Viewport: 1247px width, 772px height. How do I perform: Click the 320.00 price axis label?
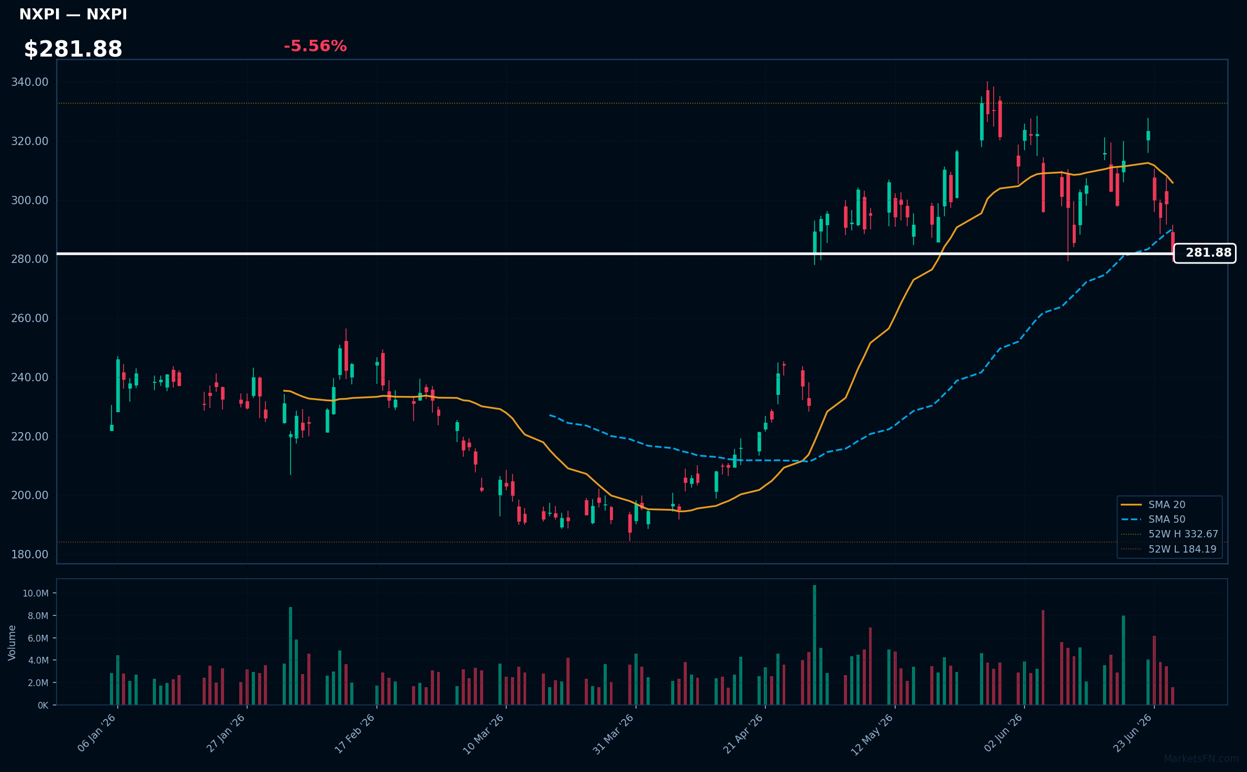pos(30,141)
